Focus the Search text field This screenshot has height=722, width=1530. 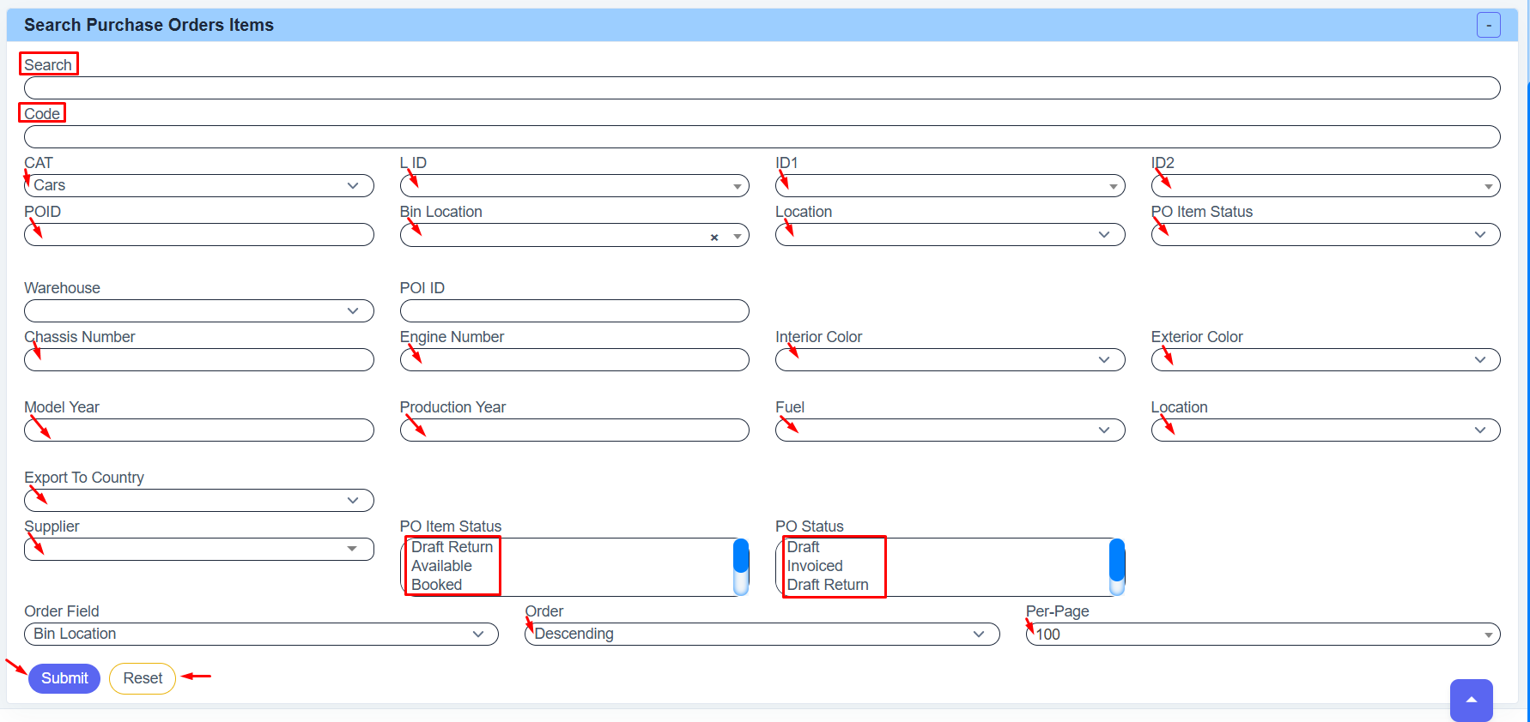(762, 87)
